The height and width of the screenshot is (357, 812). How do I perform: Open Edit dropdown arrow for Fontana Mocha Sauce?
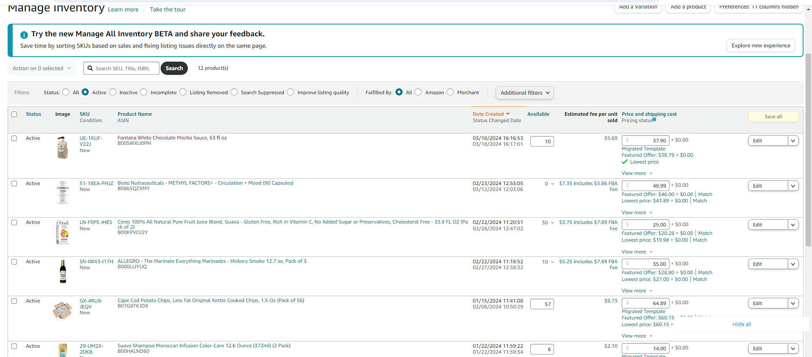(793, 141)
